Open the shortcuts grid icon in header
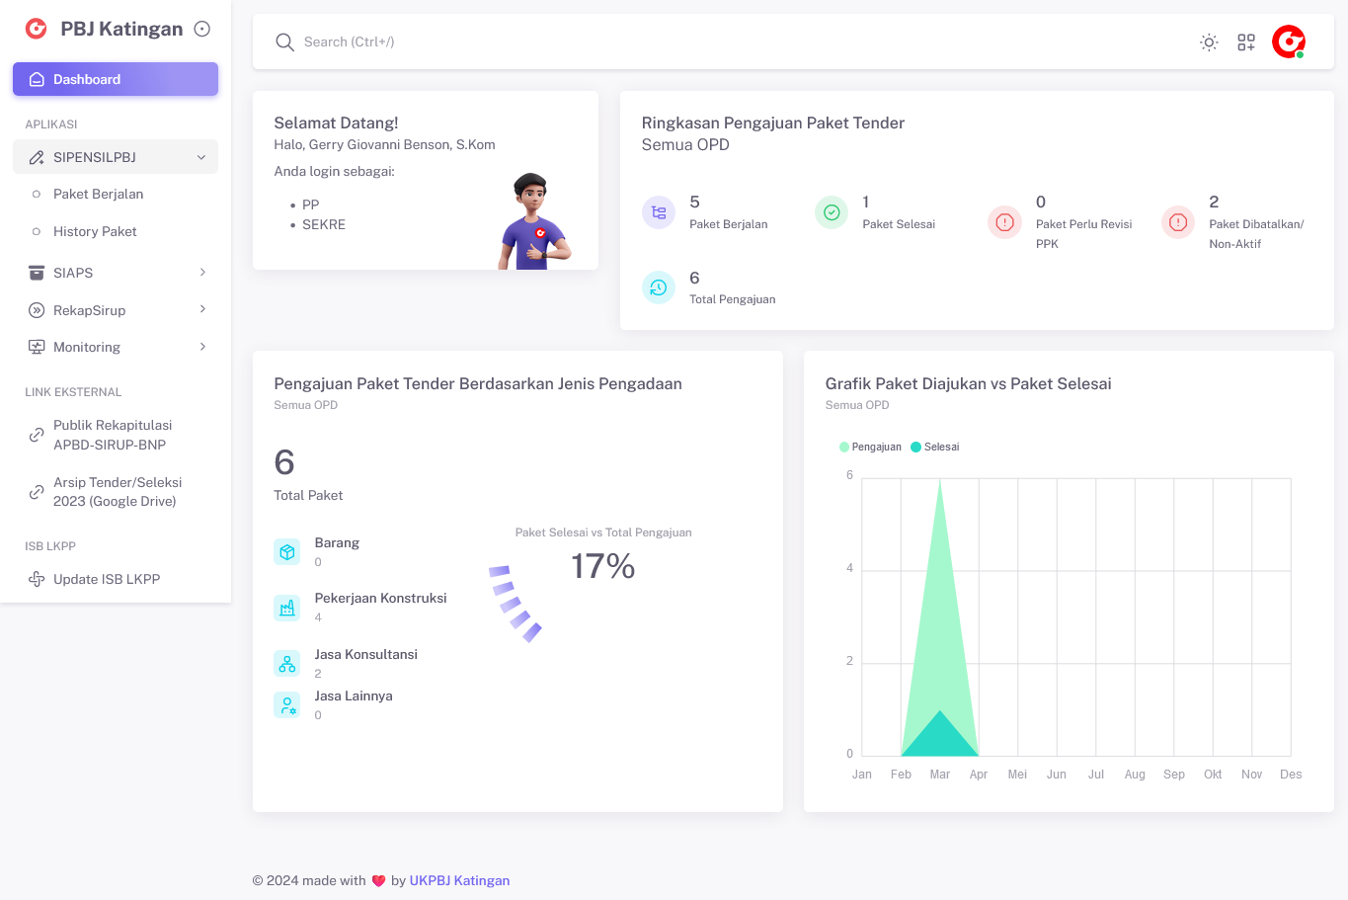Image resolution: width=1348 pixels, height=900 pixels. [1246, 42]
